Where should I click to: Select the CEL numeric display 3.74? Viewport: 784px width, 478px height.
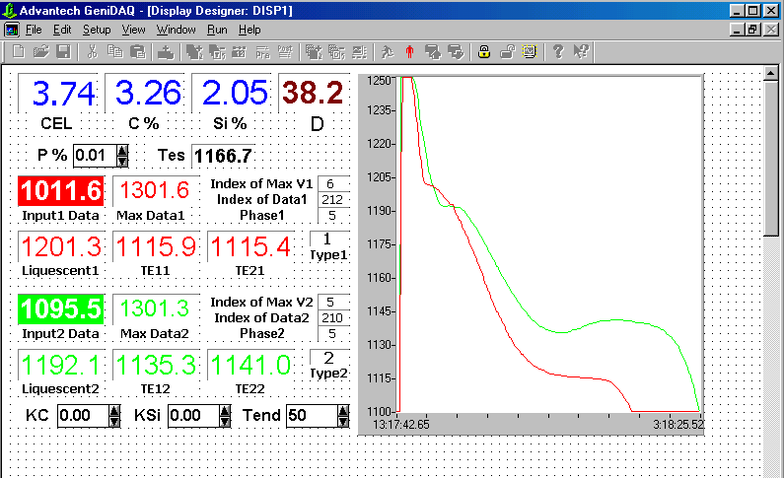coord(63,93)
